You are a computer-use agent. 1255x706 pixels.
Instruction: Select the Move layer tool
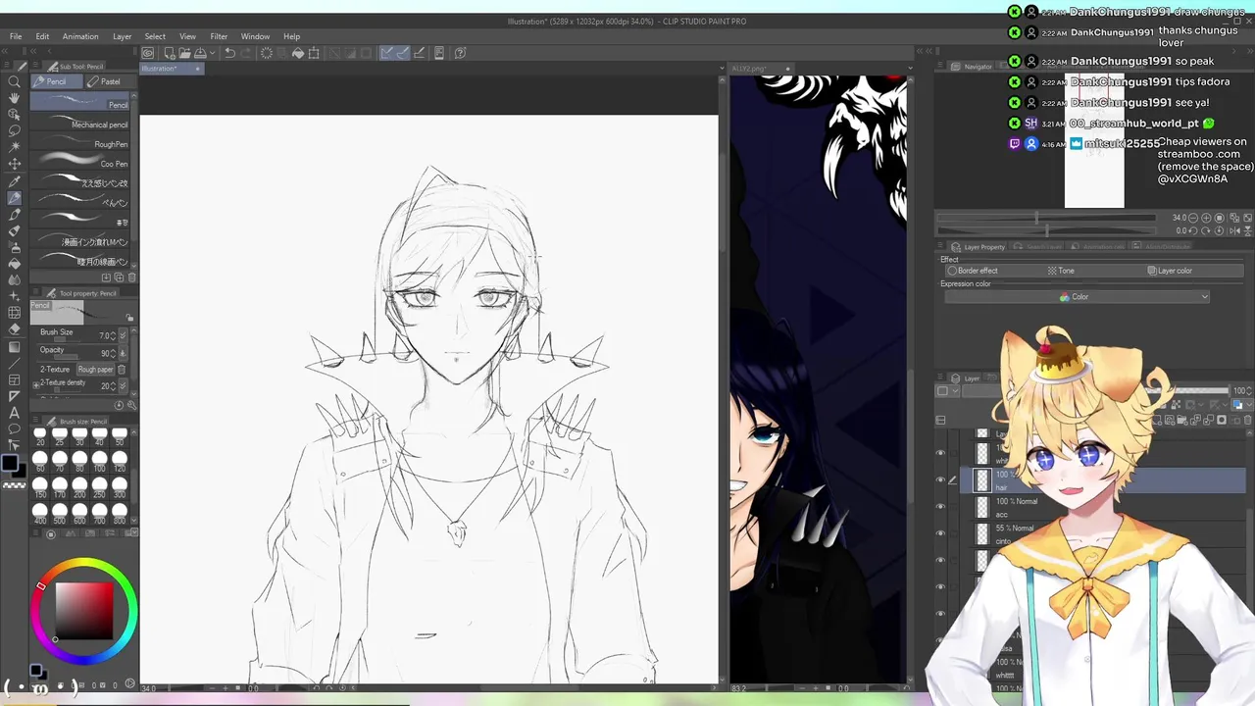click(14, 164)
